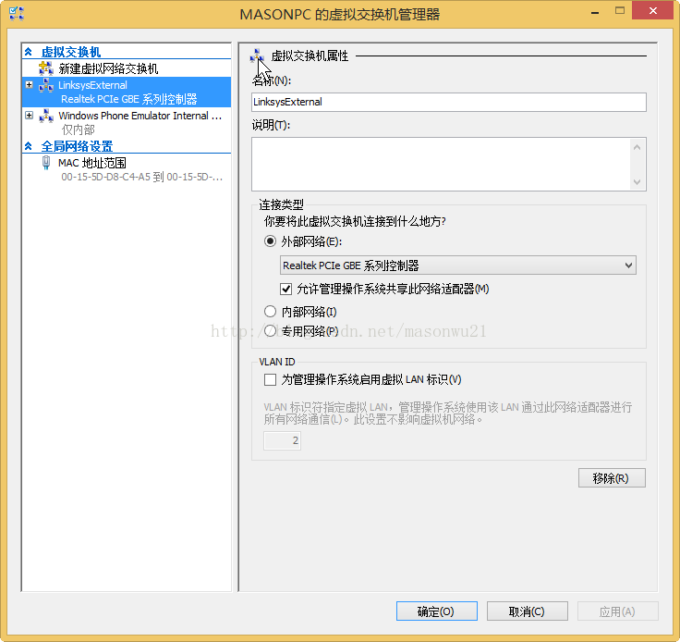The width and height of the screenshot is (680, 642).
Task: Minimize the virtual switch manager window
Action: (595, 12)
